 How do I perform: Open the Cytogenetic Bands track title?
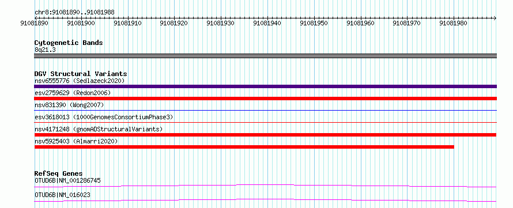[69, 43]
